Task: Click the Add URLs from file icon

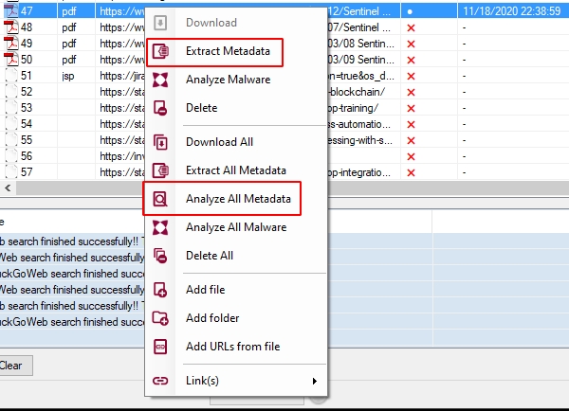Action: (160, 347)
